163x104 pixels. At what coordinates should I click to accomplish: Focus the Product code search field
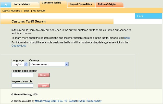(x=22, y=75)
